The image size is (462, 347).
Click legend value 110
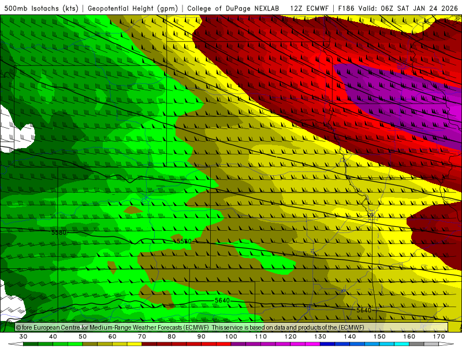(261, 337)
